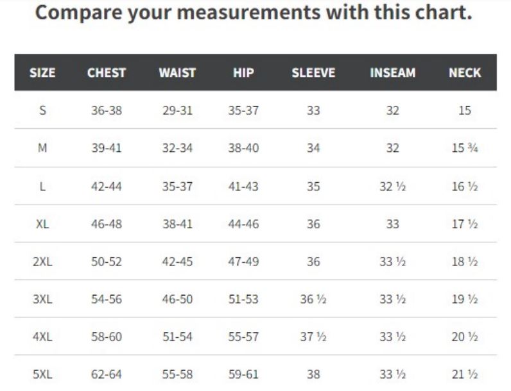Select the 2XL size row label
Viewport: 511px width, 391px height.
click(42, 262)
